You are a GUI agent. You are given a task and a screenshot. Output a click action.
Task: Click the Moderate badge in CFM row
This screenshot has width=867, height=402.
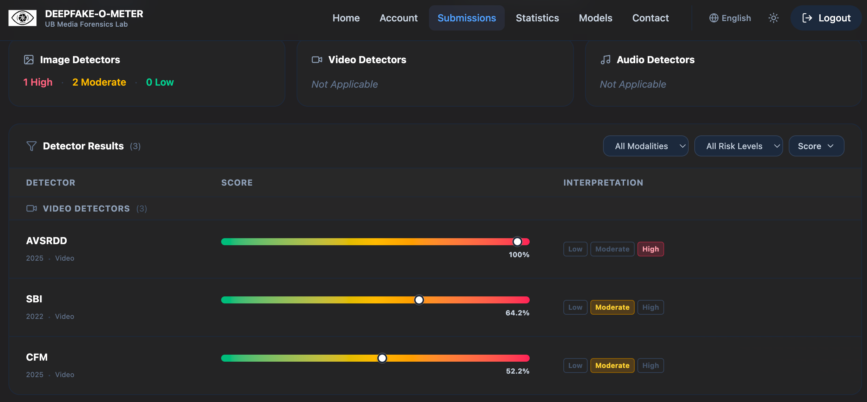click(612, 366)
